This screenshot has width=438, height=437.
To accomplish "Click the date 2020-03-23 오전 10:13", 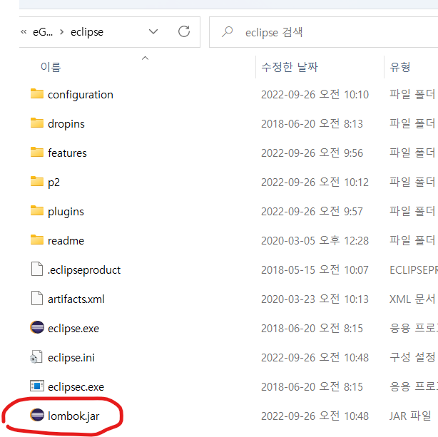I will (x=315, y=299).
